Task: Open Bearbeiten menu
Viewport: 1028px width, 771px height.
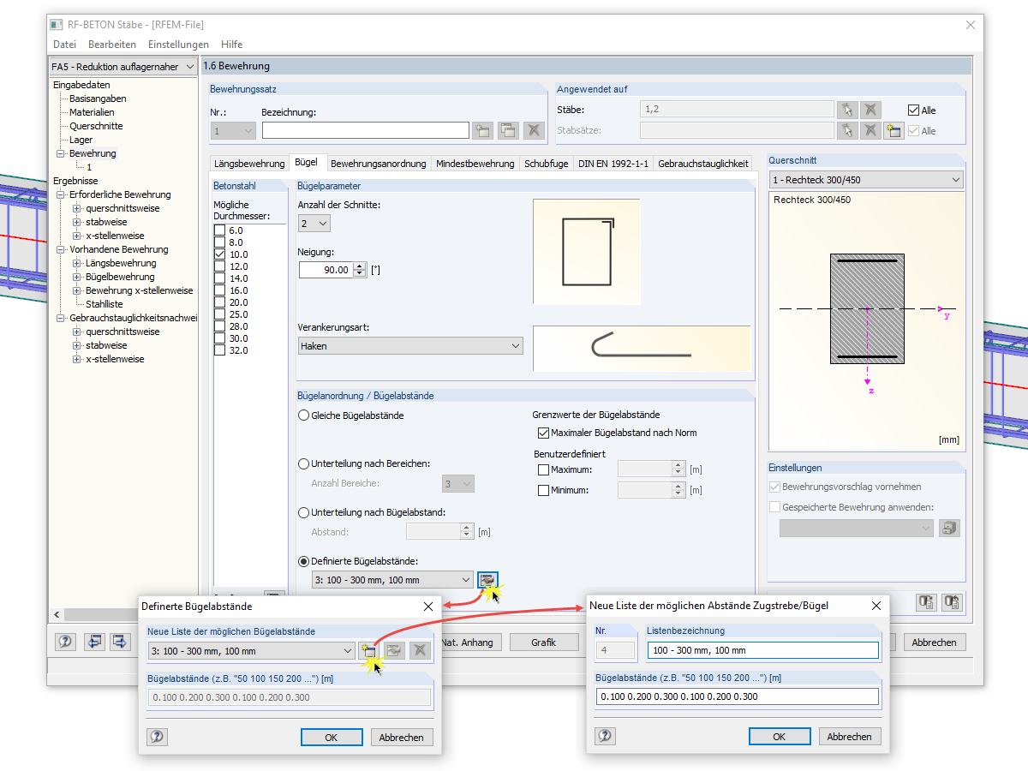Action: [112, 45]
